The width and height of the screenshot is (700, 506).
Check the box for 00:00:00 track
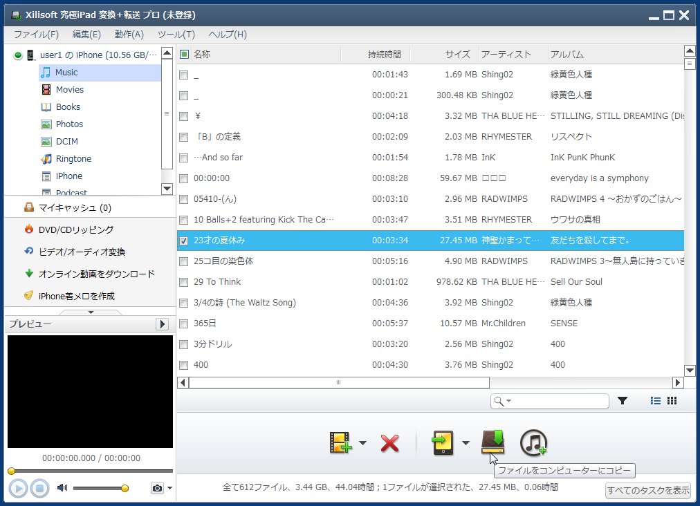184,178
